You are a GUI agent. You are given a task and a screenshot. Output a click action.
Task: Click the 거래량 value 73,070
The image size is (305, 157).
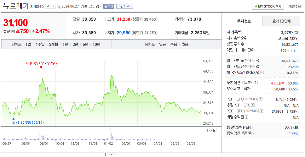194,19
